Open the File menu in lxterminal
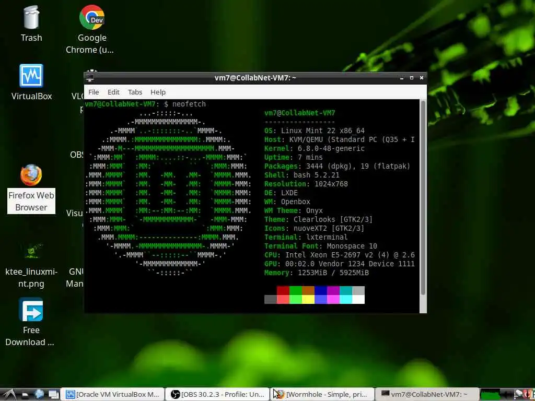The width and height of the screenshot is (535, 401). [94, 92]
